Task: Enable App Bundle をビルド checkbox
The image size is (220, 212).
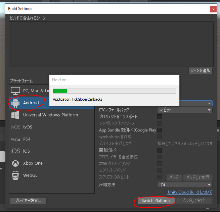Action: point(160,130)
